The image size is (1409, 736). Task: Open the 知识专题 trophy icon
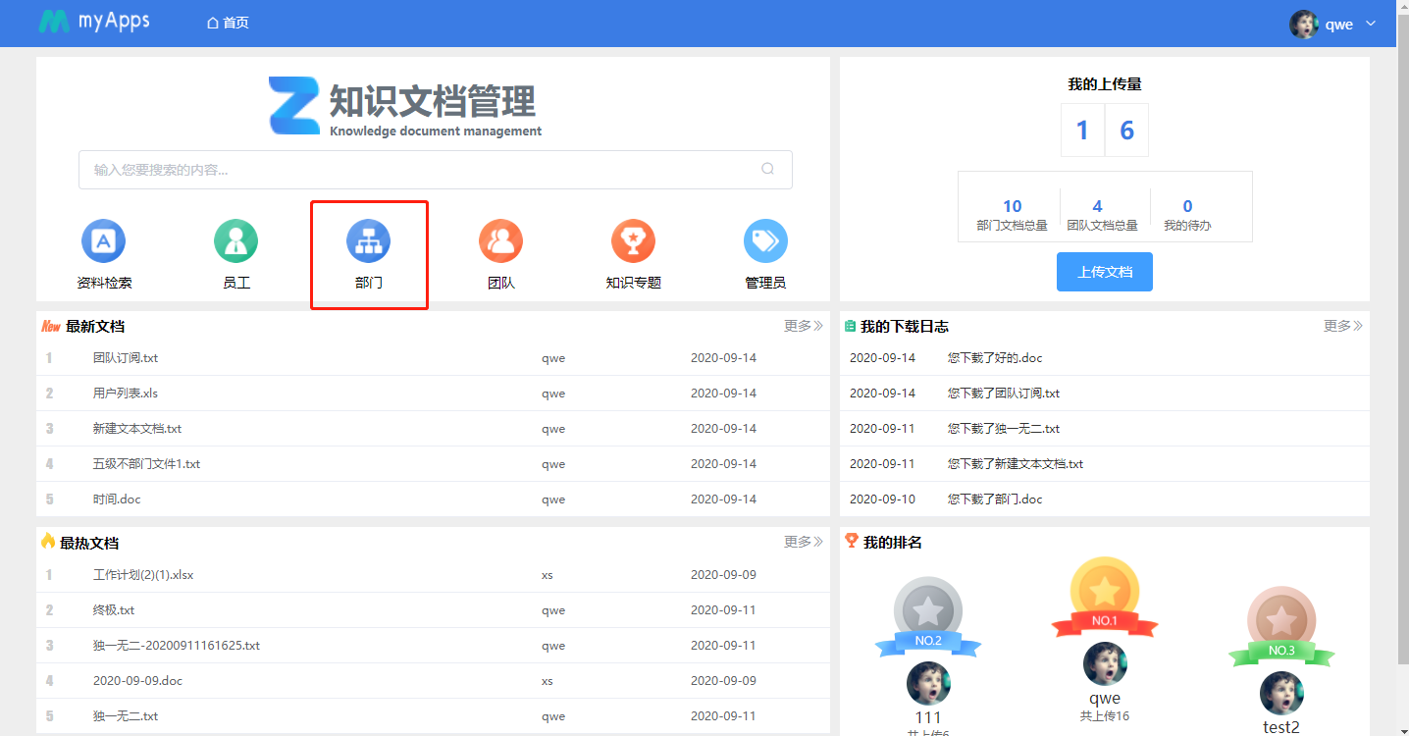click(633, 241)
